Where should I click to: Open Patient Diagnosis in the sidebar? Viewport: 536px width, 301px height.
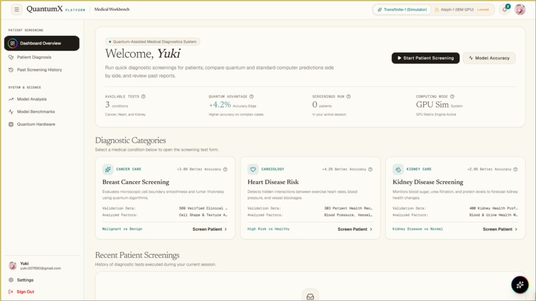(42, 57)
